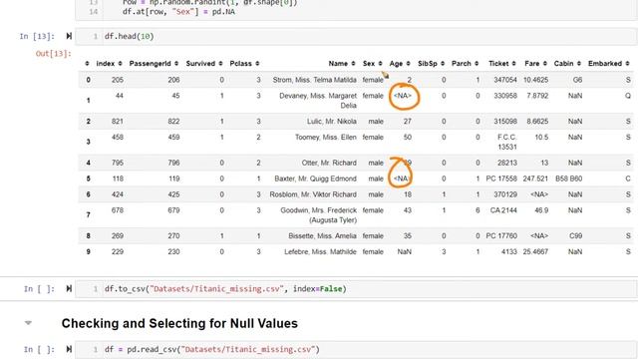The height and width of the screenshot is (359, 638).
Task: Click fare value '7.8792'
Action: pos(537,96)
